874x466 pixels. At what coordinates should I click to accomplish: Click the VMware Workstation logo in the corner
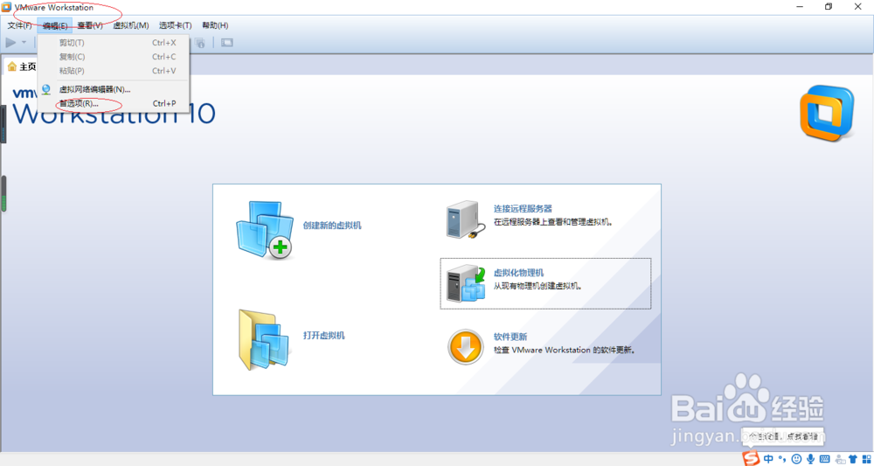tap(826, 114)
